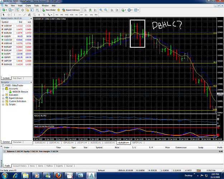
Task: Switch timeframe to M1
Action: [x=57, y=15]
